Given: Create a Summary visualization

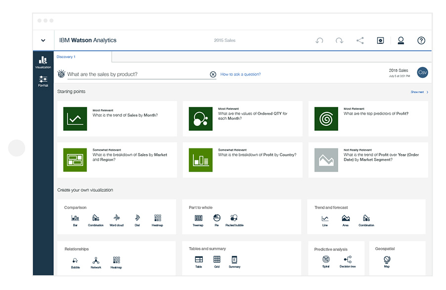Looking at the screenshot, I should (234, 262).
